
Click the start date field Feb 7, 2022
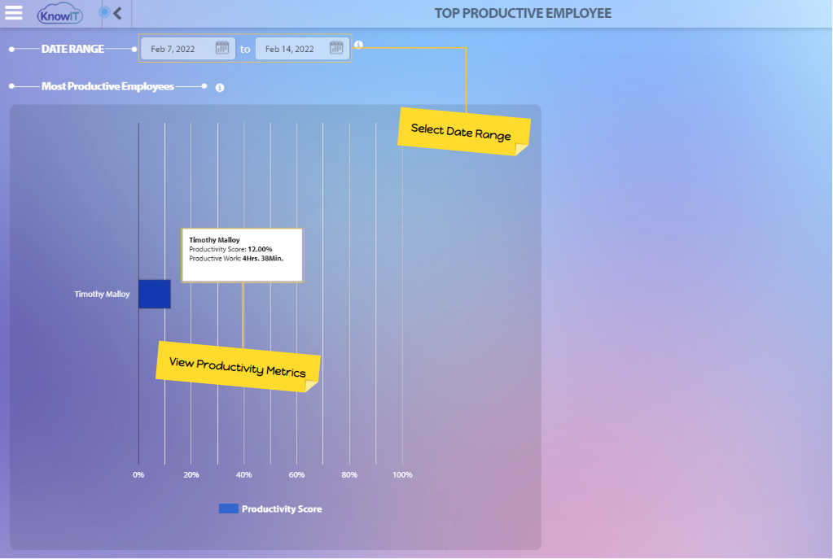[188, 49]
